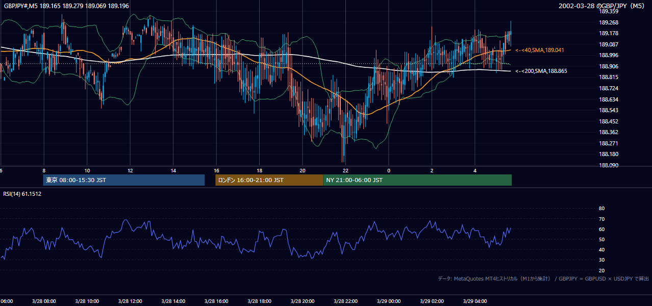Click the 188.180 price axis label

pyautogui.click(x=608, y=154)
